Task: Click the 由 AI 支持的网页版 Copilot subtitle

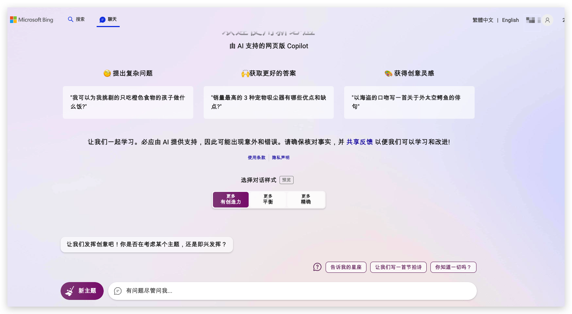Action: click(x=269, y=46)
